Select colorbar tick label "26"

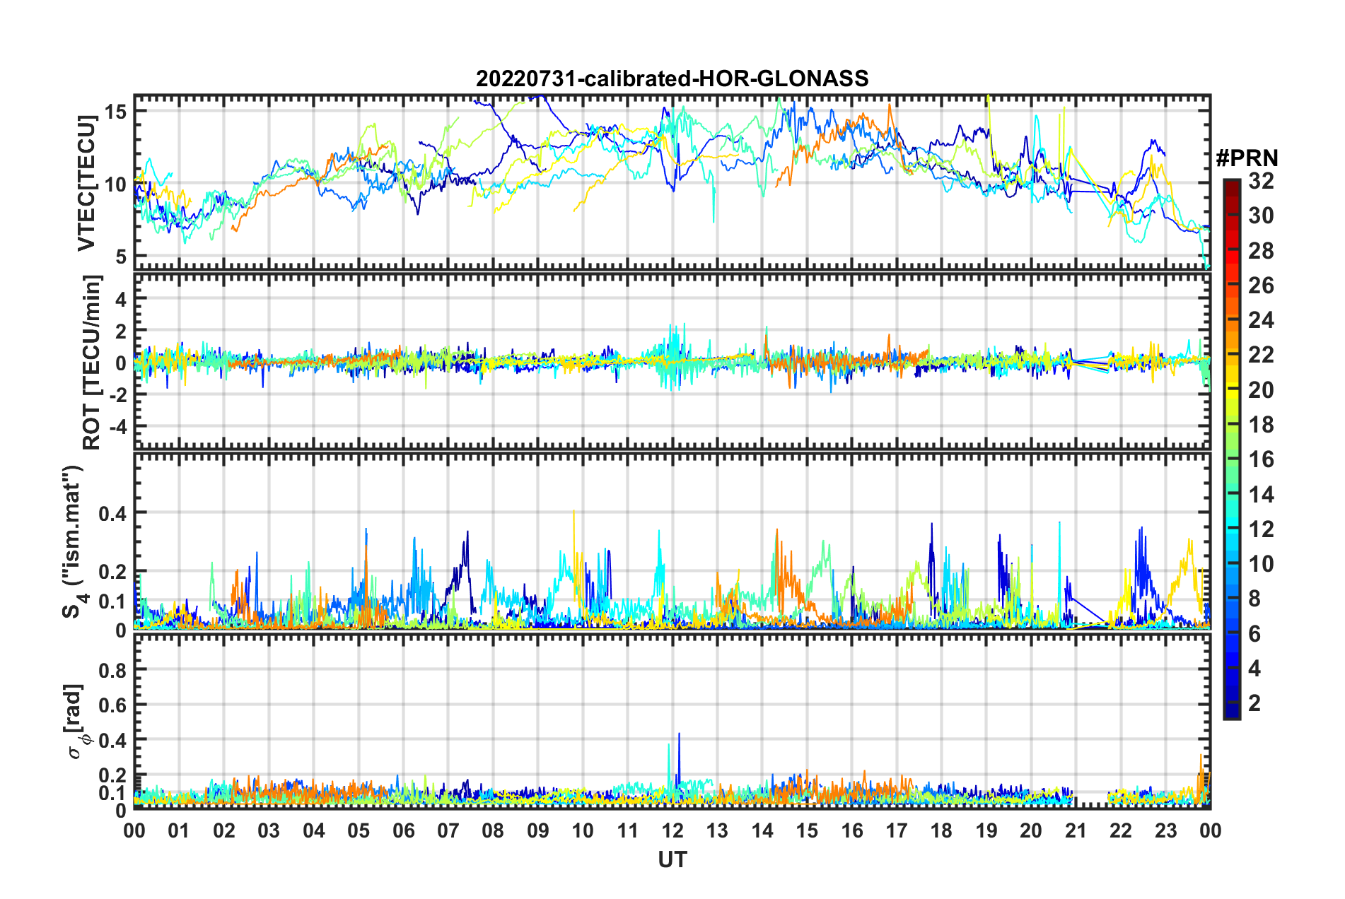[x=1261, y=286]
